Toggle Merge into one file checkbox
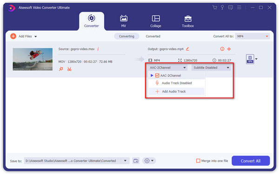The width and height of the screenshot is (279, 174). 198,161
